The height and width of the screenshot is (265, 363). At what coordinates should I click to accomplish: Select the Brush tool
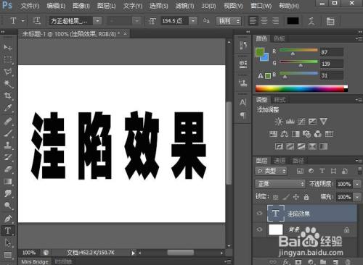point(8,133)
